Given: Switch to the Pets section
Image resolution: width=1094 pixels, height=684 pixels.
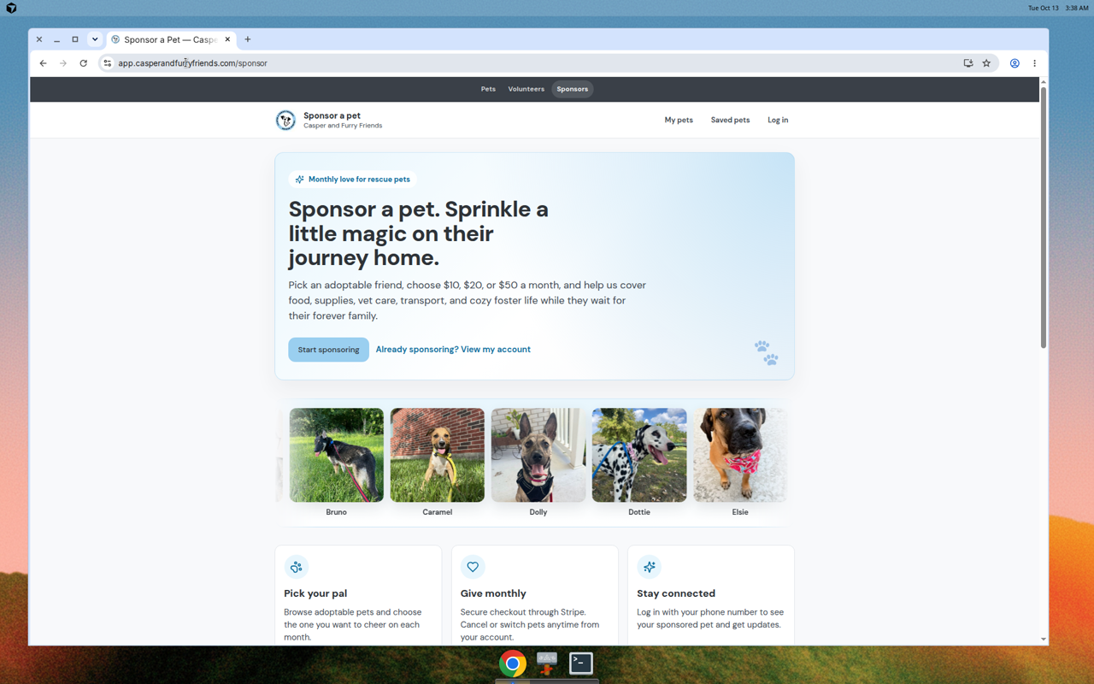Looking at the screenshot, I should (488, 89).
